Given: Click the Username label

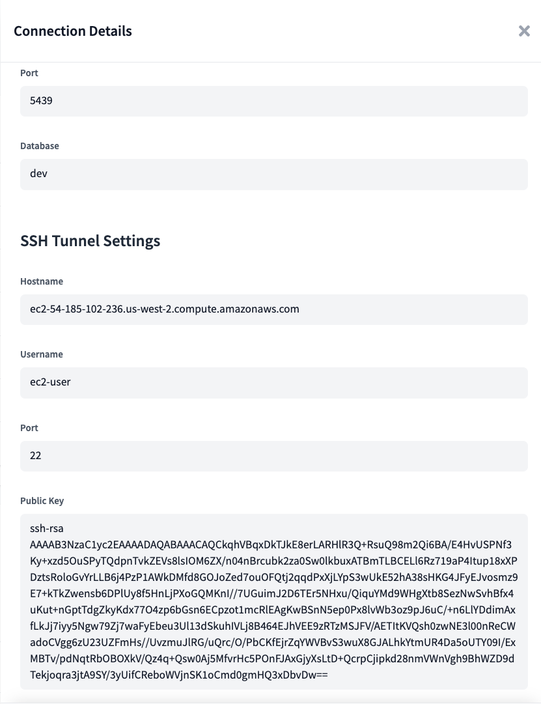Looking at the screenshot, I should pos(40,354).
